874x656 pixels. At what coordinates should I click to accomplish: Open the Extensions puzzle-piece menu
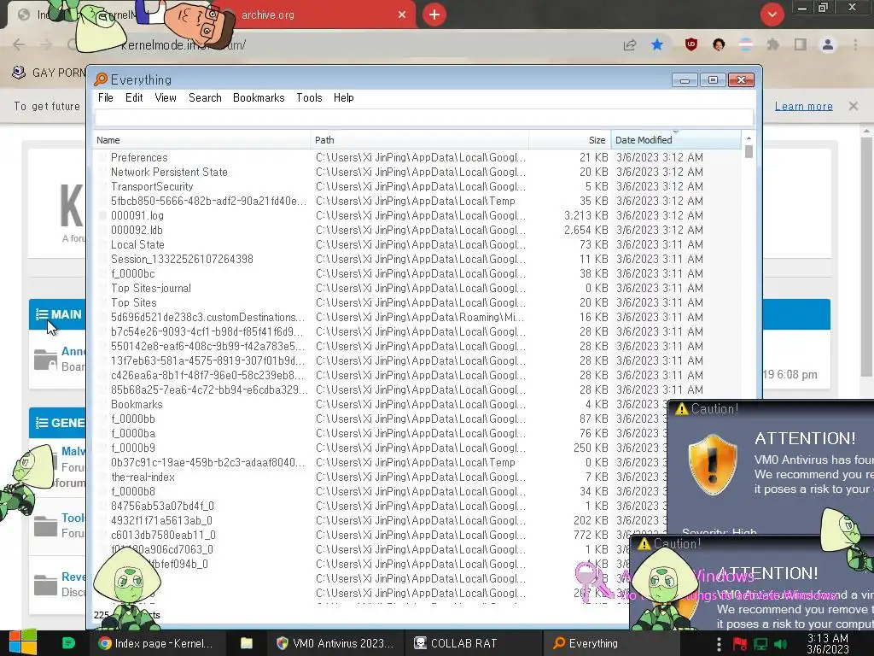pos(772,44)
